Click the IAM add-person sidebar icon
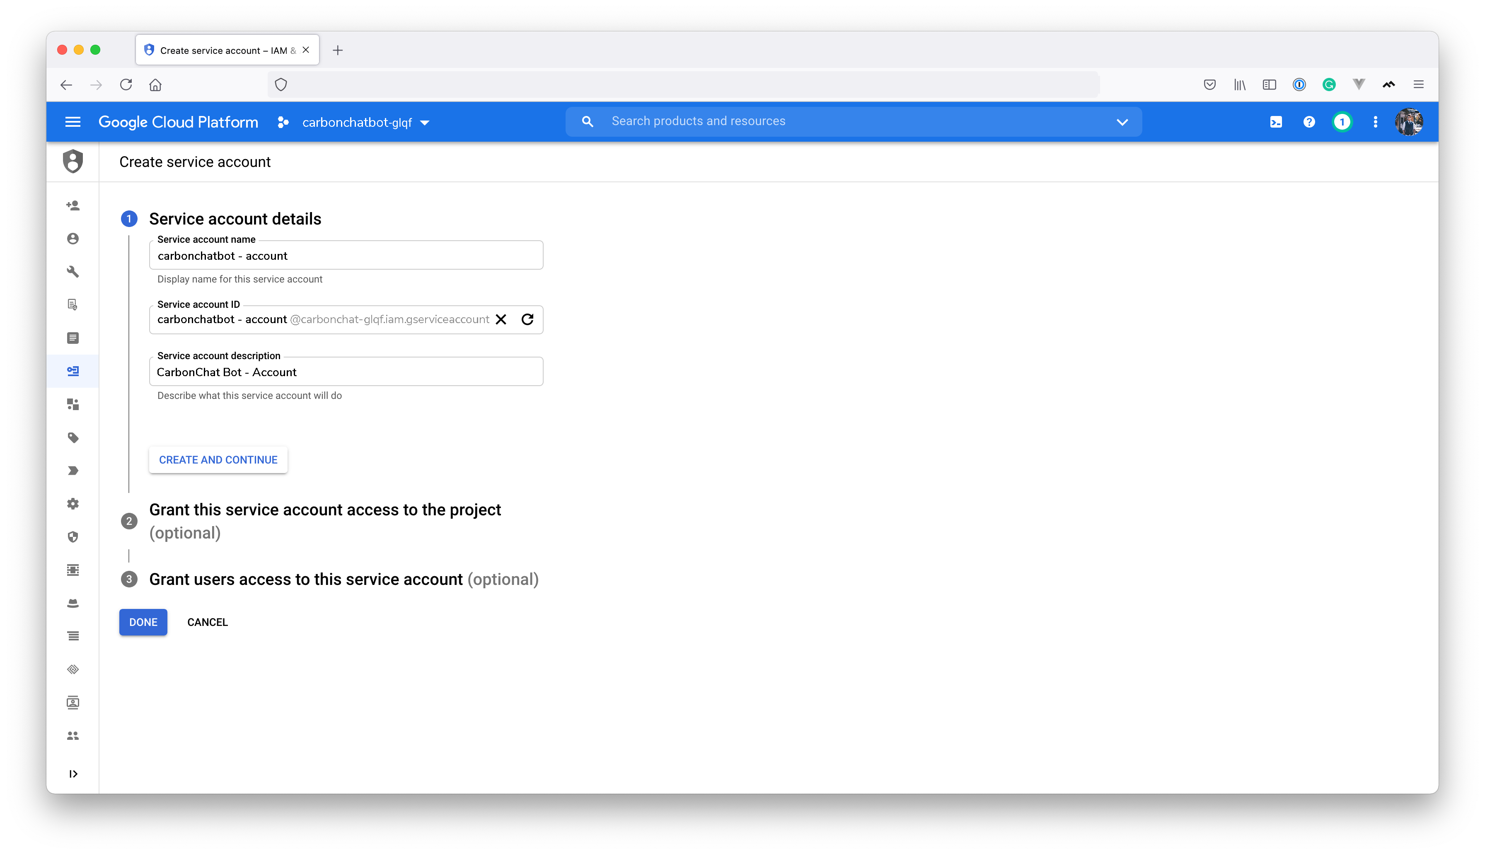 point(73,205)
